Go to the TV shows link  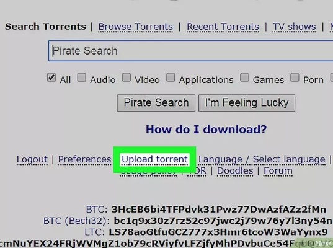tap(294, 27)
